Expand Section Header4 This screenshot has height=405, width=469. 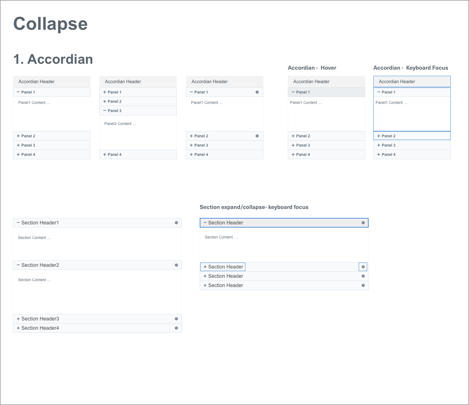(x=18, y=328)
